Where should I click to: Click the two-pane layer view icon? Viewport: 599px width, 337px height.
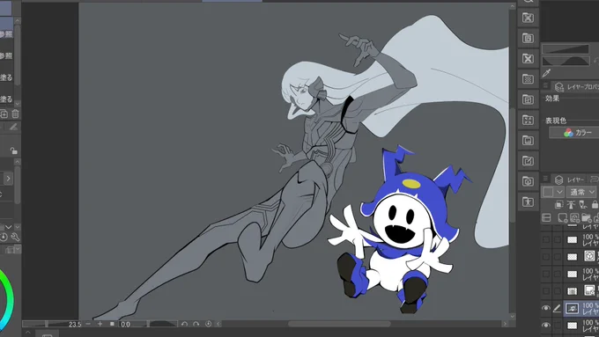click(x=547, y=217)
